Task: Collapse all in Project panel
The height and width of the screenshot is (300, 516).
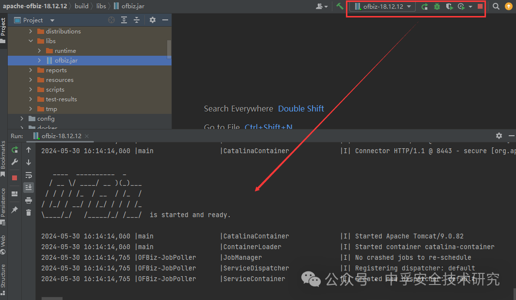Action: pos(137,20)
